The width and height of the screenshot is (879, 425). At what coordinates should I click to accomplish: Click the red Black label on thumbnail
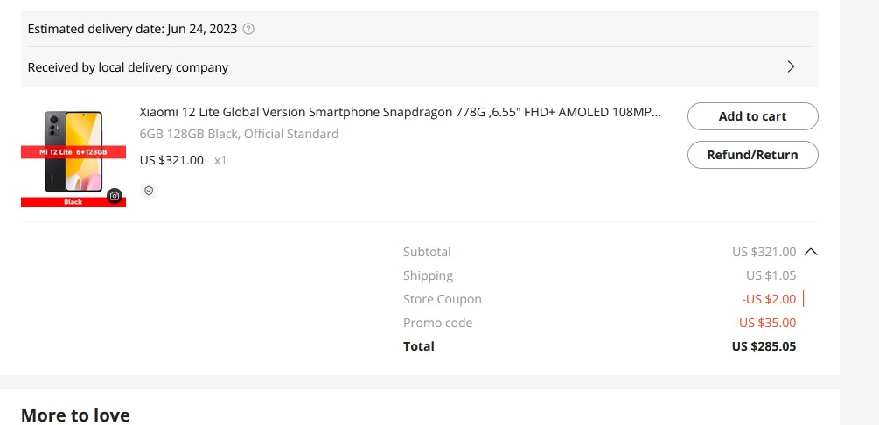pos(73,202)
